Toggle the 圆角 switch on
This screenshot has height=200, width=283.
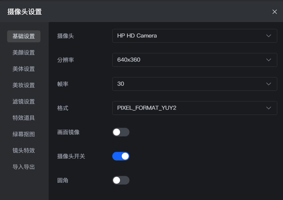pyautogui.click(x=121, y=180)
